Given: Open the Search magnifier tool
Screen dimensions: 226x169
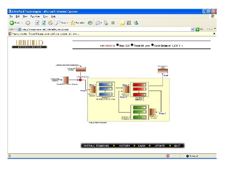Looking at the screenshot, I should coord(58,23).
